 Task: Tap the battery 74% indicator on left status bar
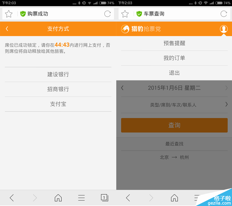106,3
